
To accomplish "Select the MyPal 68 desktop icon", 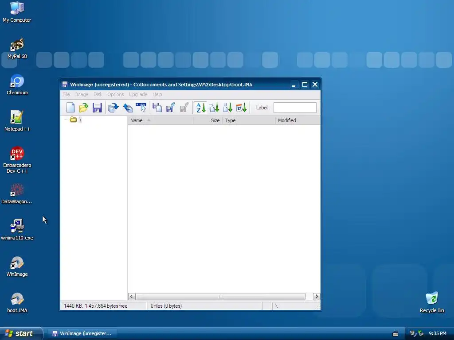I will (x=17, y=48).
